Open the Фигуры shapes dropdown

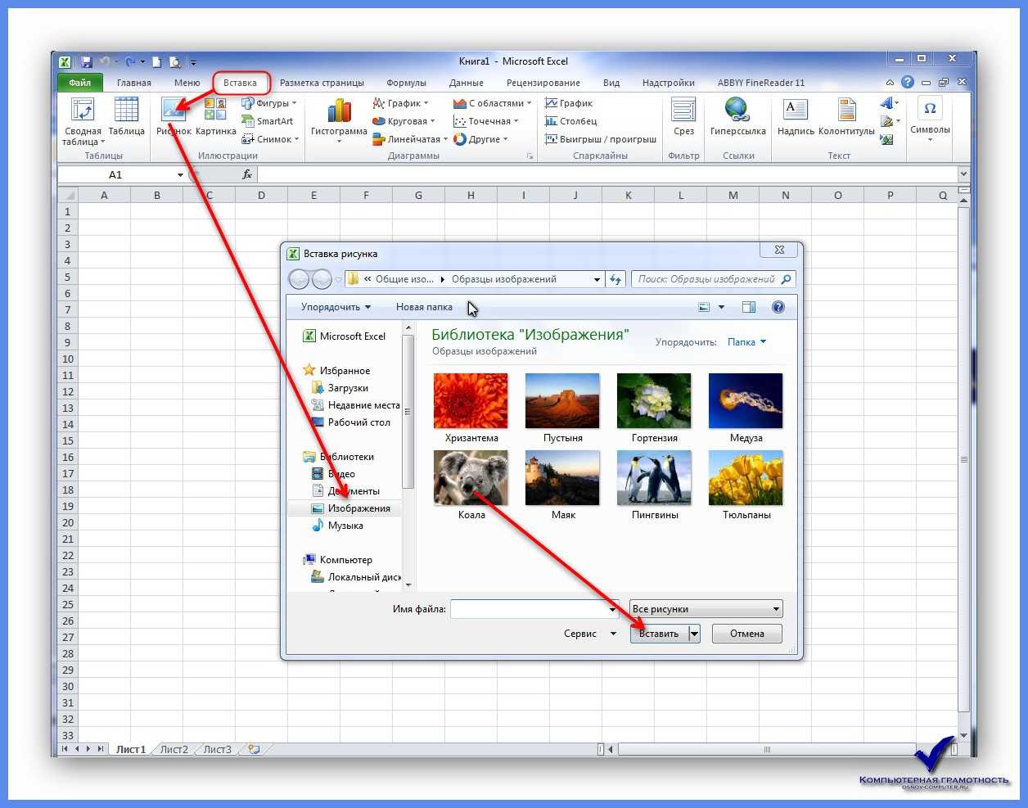tap(268, 103)
